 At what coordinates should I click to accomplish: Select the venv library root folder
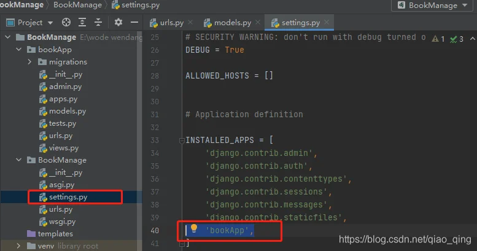[x=63, y=246]
